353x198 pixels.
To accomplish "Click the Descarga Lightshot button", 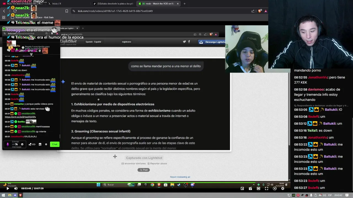I will (212, 42).
